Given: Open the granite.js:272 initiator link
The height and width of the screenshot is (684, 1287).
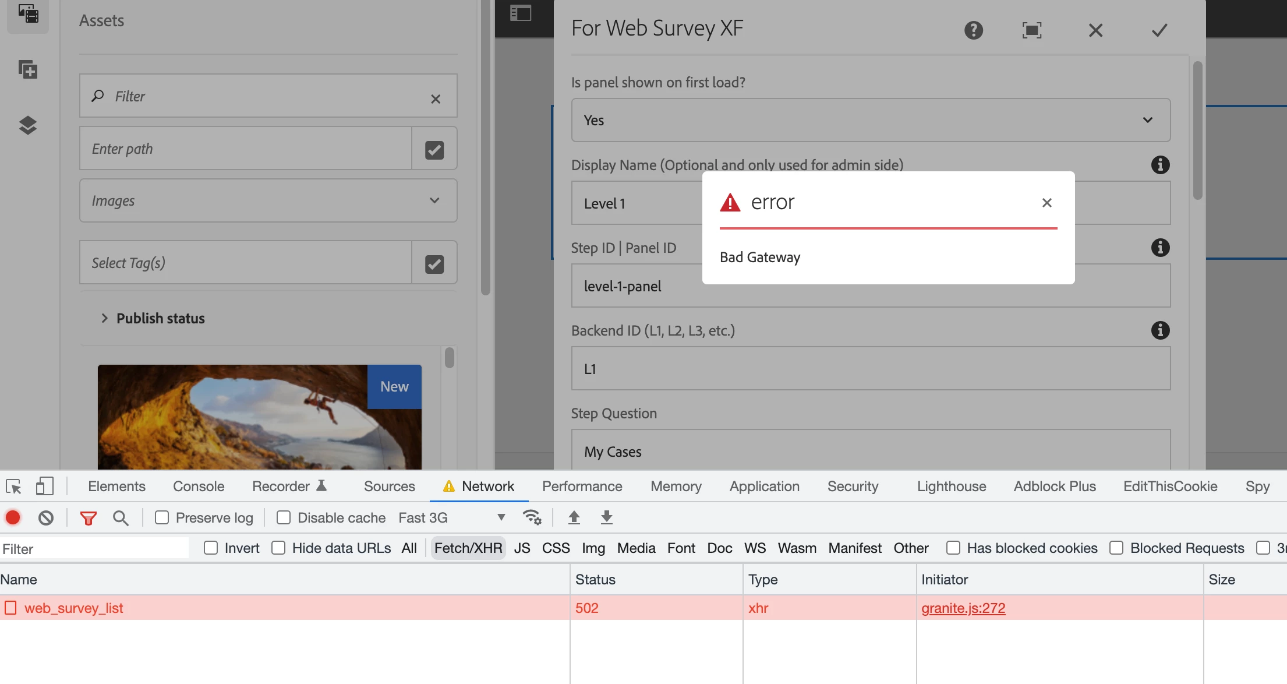Looking at the screenshot, I should (x=963, y=608).
